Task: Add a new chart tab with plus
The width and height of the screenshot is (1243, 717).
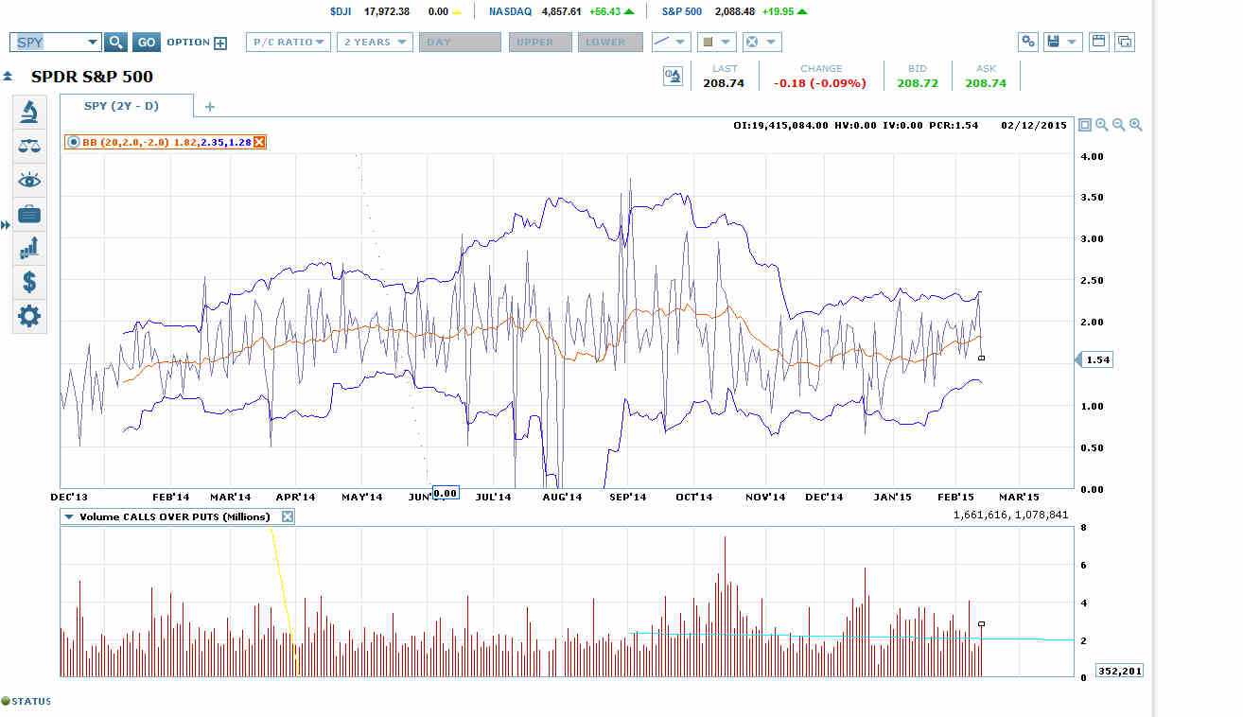Action: tap(210, 107)
